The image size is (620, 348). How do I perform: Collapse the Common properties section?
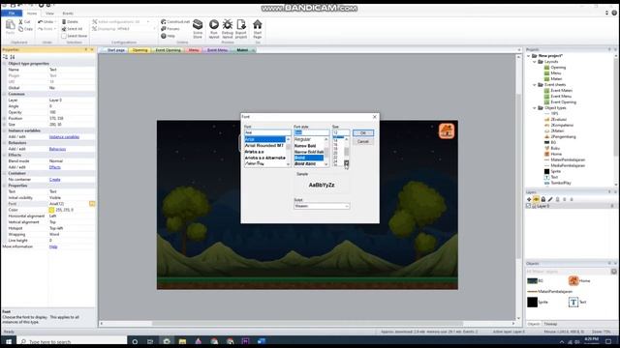(x=5, y=94)
